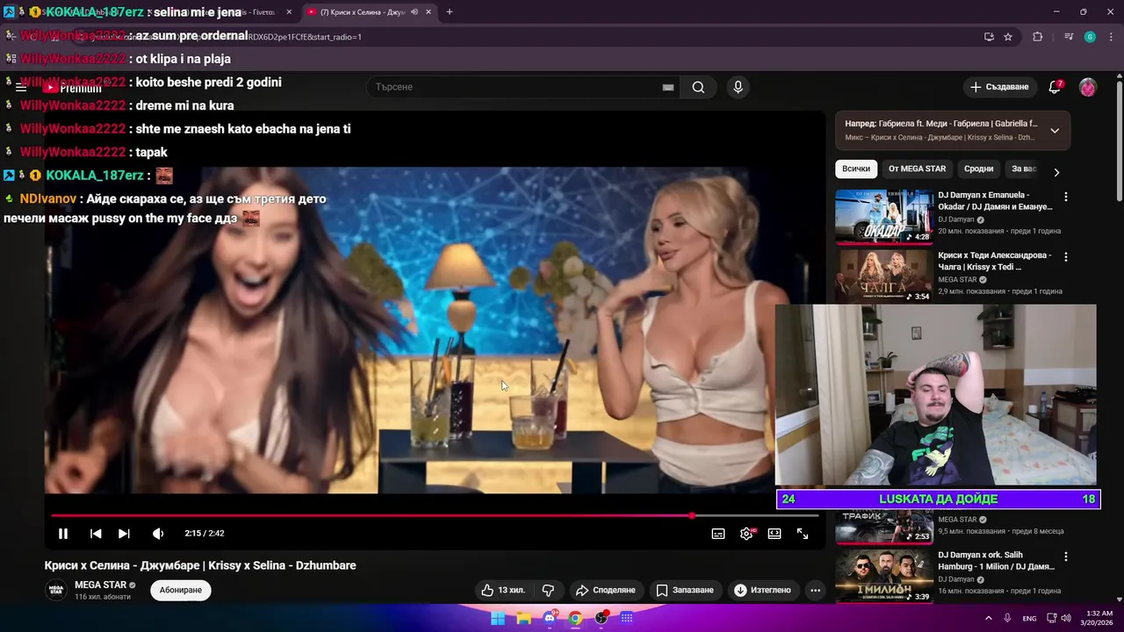This screenshot has height=632, width=1124.
Task: Expand the Напред mix playlist panel
Action: [x=1055, y=130]
